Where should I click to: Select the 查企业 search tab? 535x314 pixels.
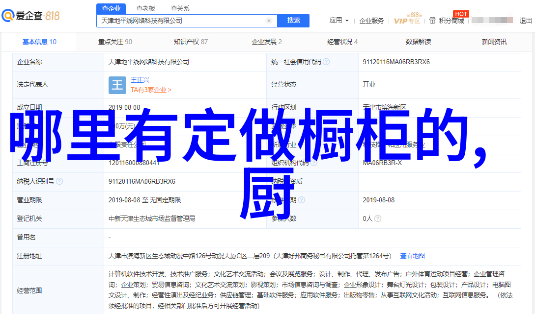[x=111, y=9]
